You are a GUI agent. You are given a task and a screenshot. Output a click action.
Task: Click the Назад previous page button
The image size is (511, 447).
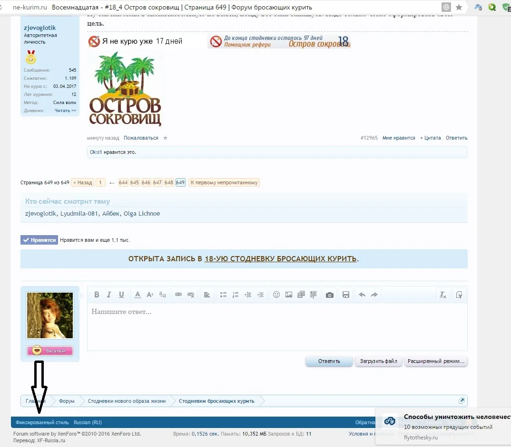tap(82, 182)
